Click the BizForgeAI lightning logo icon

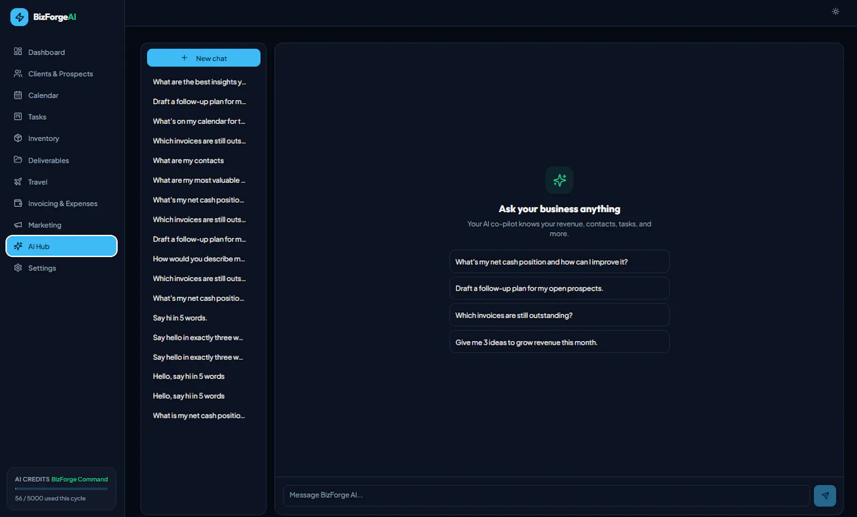[x=19, y=17]
